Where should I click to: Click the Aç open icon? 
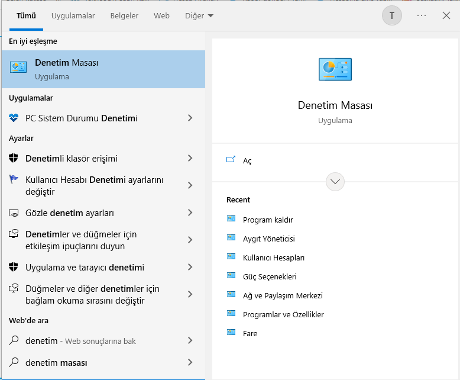click(x=231, y=160)
